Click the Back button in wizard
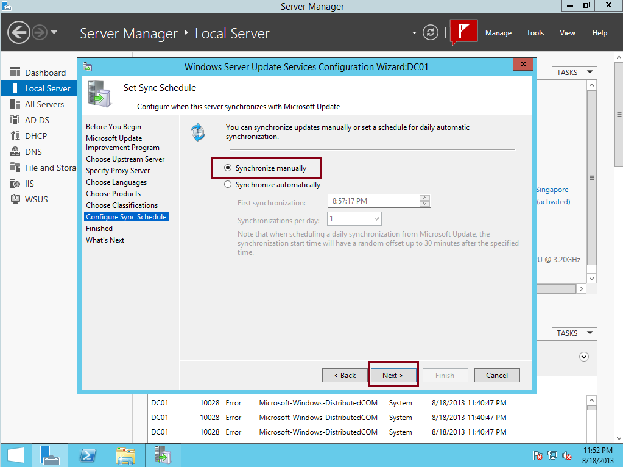Screen dimensions: 623x467 (345, 375)
